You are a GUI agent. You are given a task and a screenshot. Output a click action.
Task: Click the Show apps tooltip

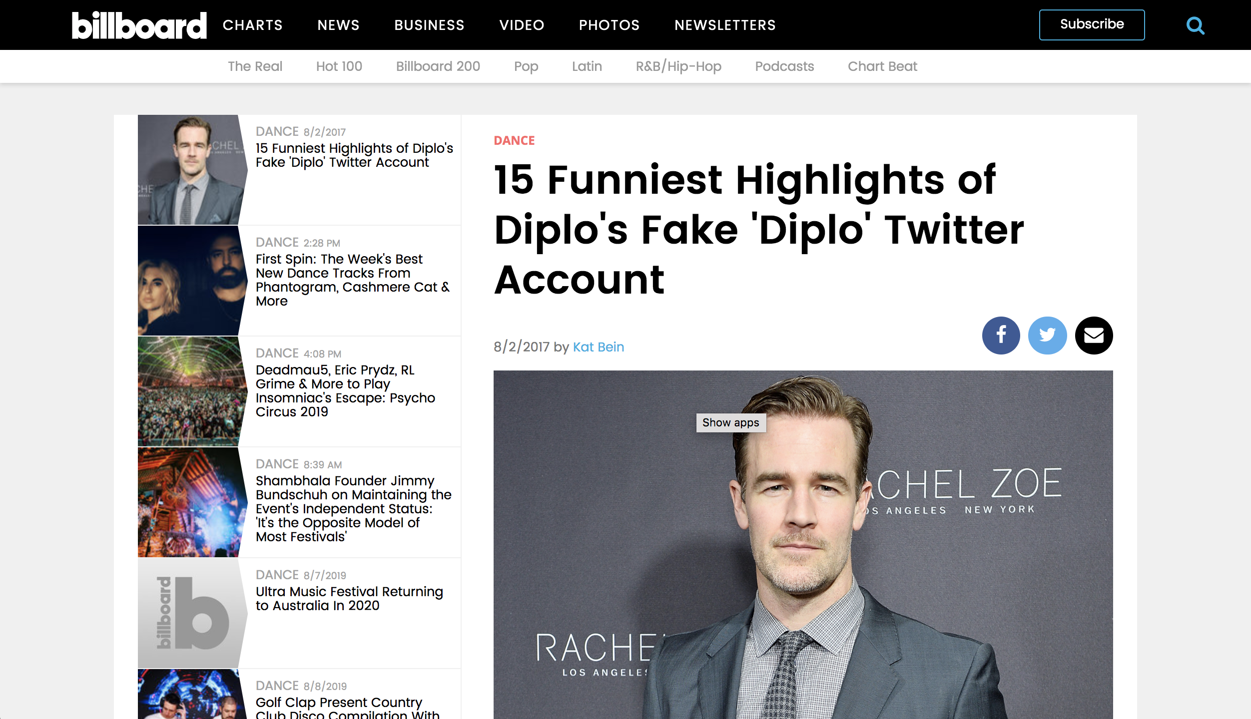tap(731, 423)
